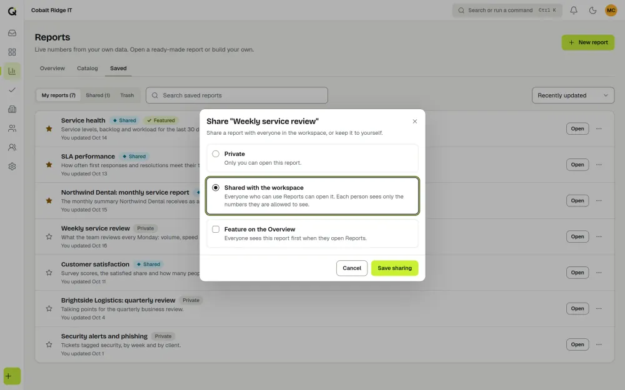Open more options for Weekly service review
The height and width of the screenshot is (390, 625).
click(x=599, y=236)
